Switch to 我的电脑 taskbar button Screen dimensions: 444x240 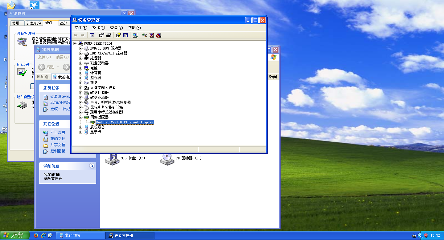click(x=80, y=235)
